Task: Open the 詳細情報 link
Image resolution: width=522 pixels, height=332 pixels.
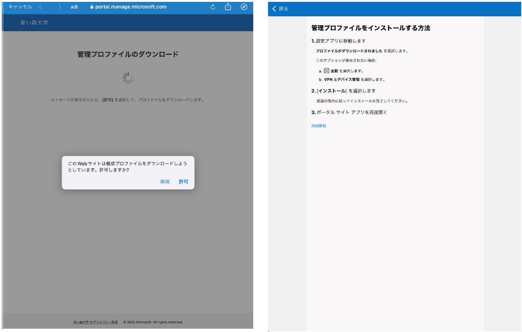Action: click(x=319, y=126)
